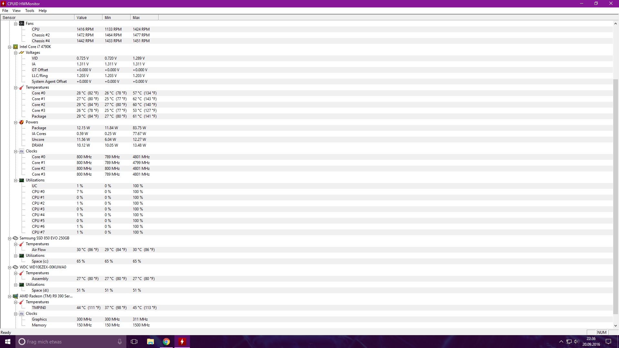Click the Intel Core i7 4790K processor icon

pos(15,47)
